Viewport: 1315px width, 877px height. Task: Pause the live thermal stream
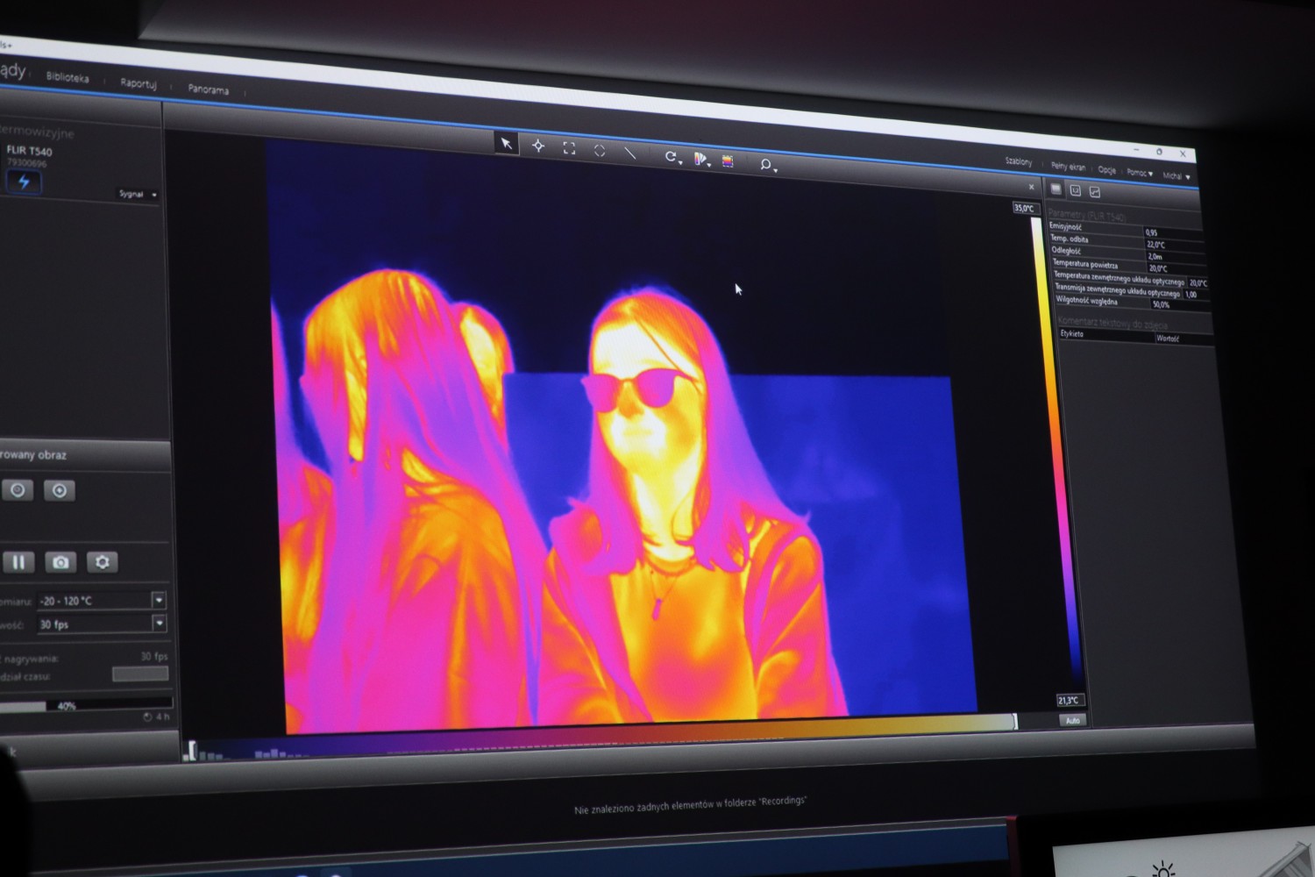point(18,562)
